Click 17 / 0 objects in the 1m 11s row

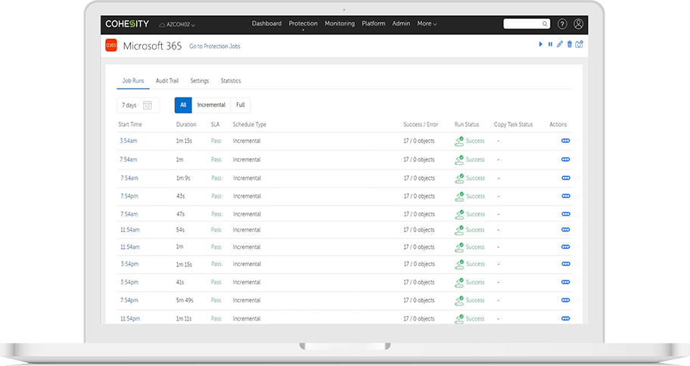(x=419, y=318)
